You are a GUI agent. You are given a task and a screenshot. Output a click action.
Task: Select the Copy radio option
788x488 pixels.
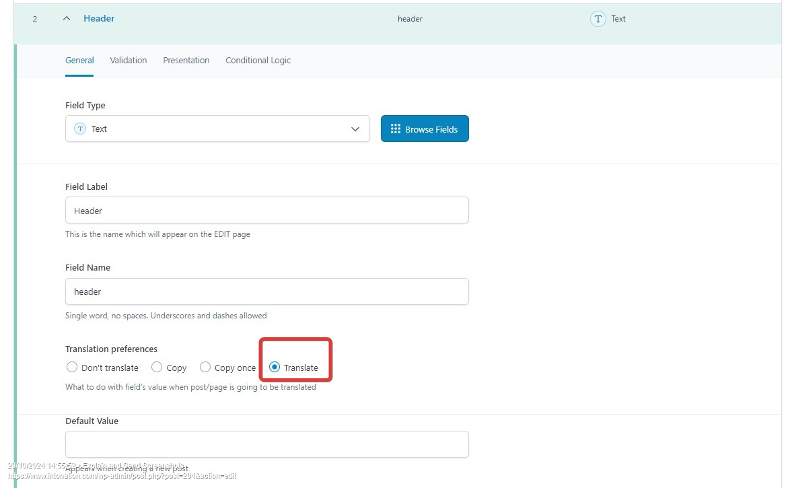(157, 367)
